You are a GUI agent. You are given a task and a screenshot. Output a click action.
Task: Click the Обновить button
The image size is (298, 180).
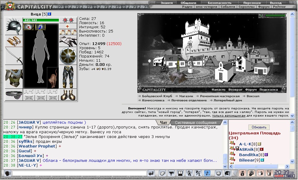click(259, 127)
